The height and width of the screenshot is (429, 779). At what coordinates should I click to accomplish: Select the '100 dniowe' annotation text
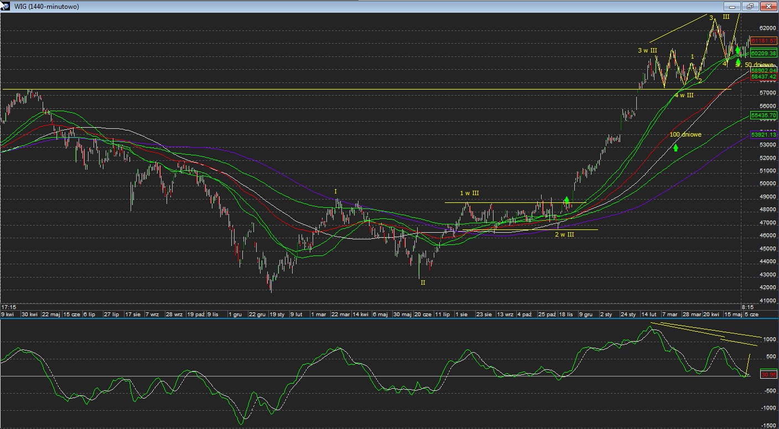pyautogui.click(x=685, y=134)
